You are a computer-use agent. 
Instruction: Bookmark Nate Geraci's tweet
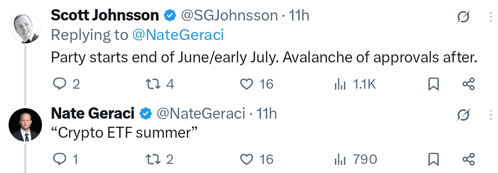[434, 159]
